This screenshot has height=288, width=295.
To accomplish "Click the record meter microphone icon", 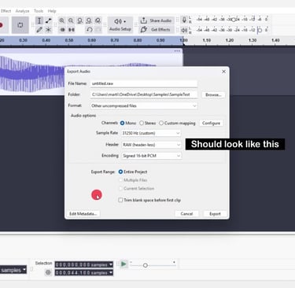I will click(x=184, y=20).
